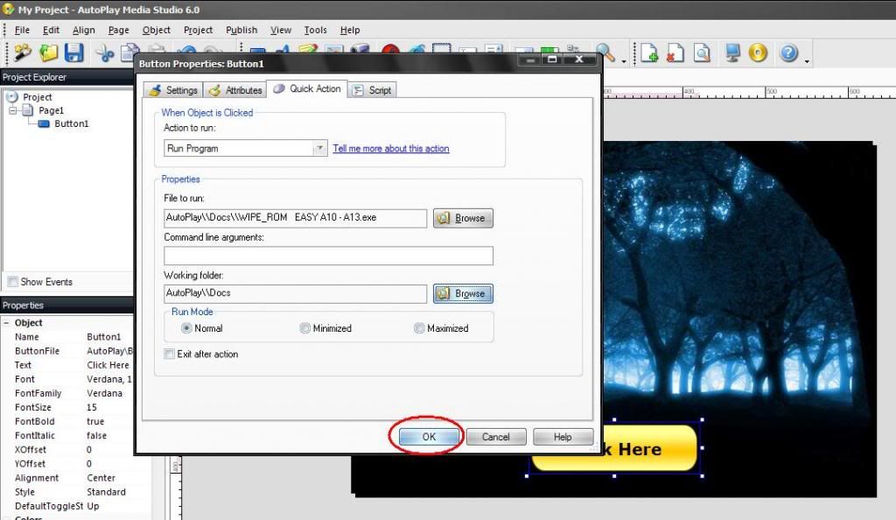Save project with the floppy disk icon
The height and width of the screenshot is (520, 896).
tap(73, 53)
